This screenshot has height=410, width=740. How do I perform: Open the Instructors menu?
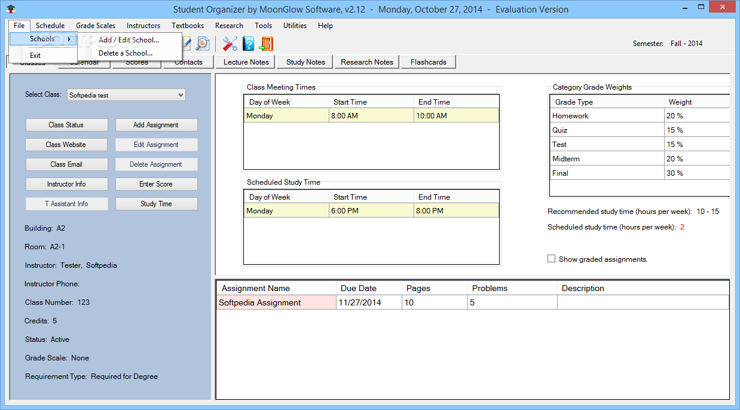(143, 26)
